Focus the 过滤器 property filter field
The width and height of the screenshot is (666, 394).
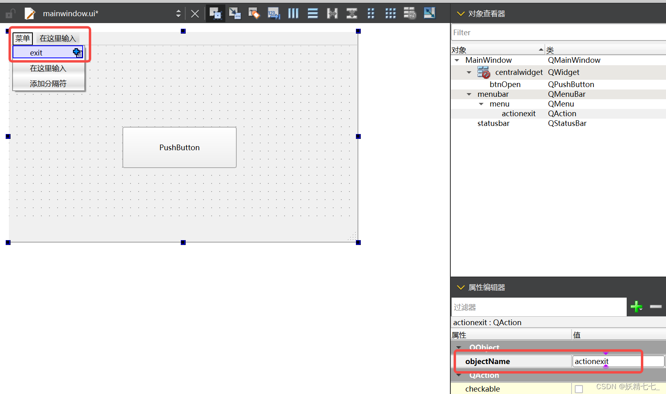point(539,307)
